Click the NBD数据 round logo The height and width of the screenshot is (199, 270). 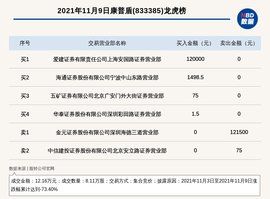(x=247, y=19)
